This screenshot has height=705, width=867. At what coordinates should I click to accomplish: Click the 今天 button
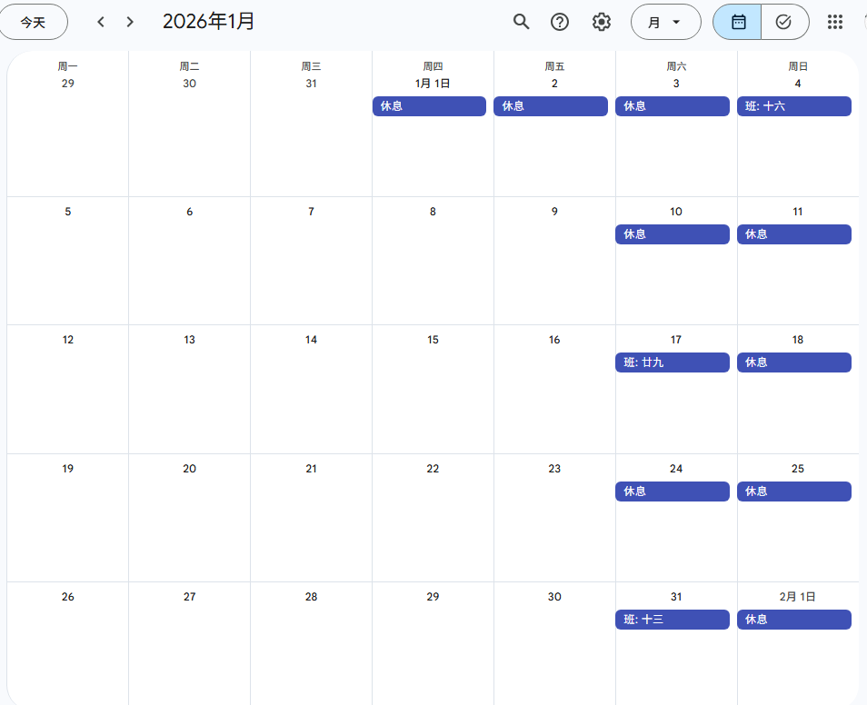[34, 22]
